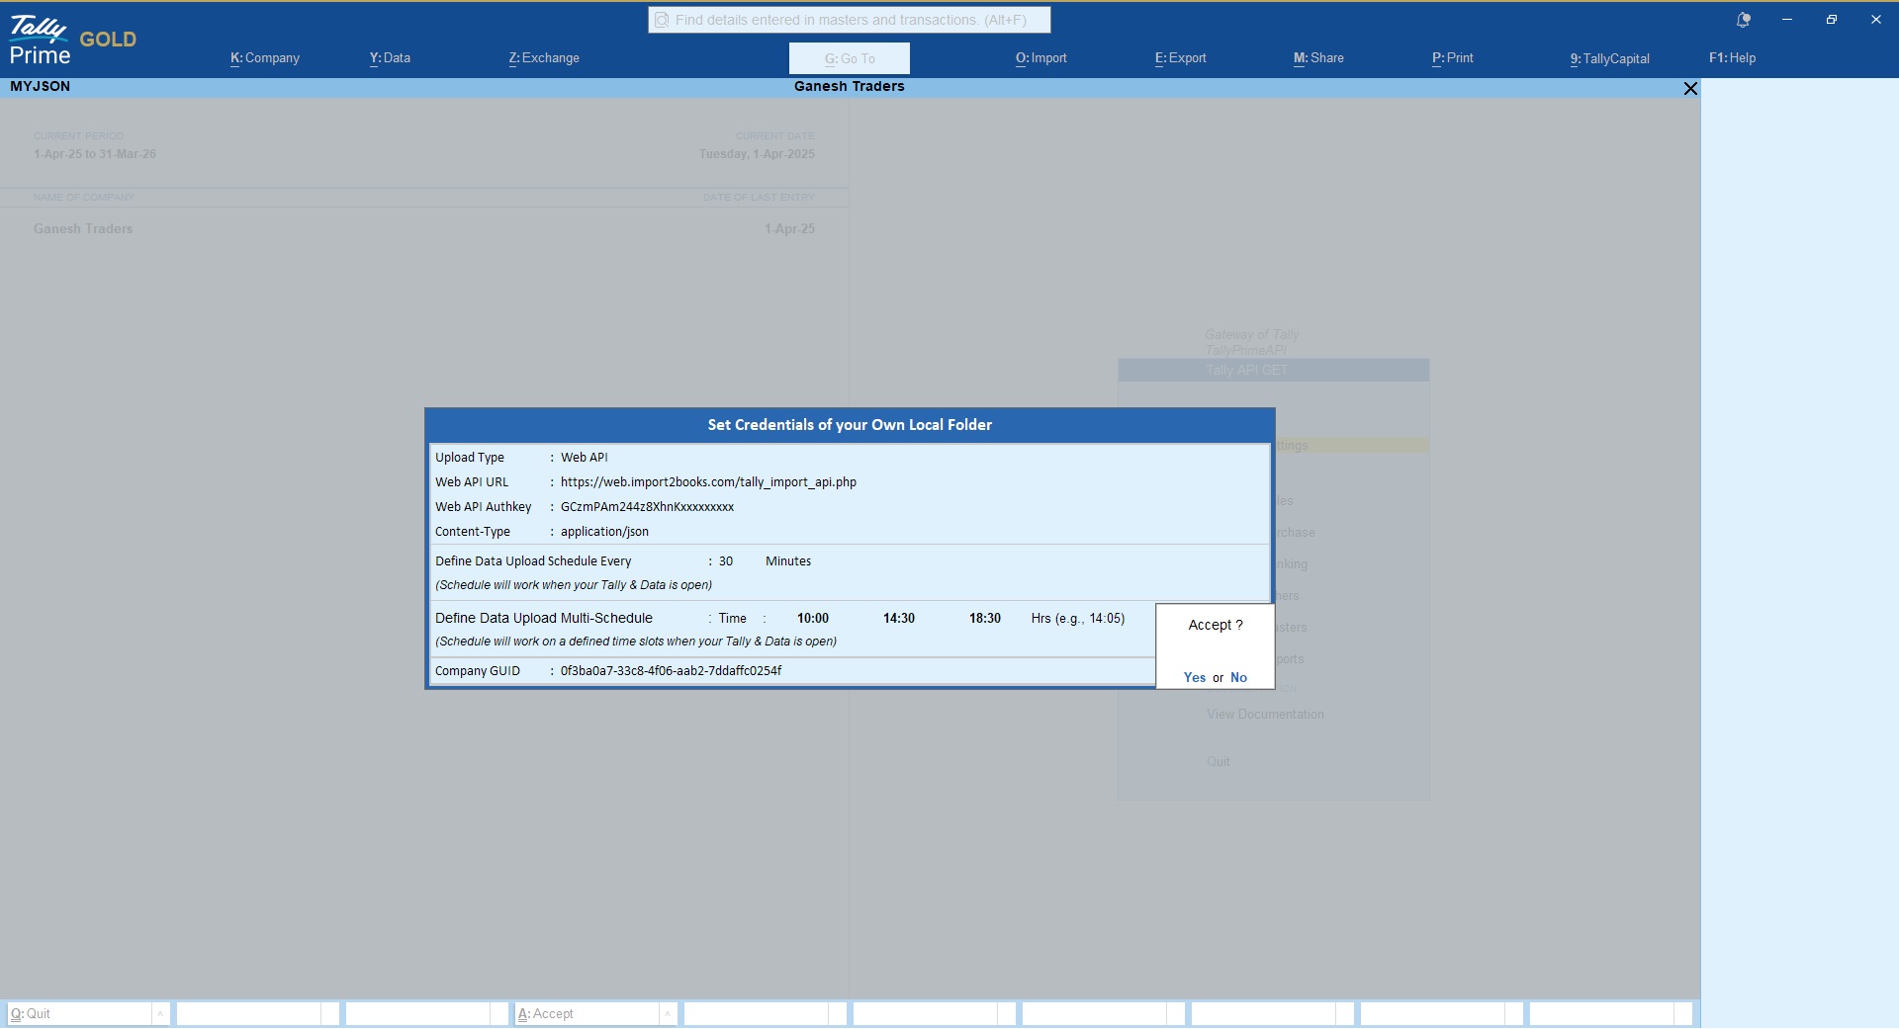Expand the caret next to Accept button
1899x1029 pixels.
click(x=668, y=1013)
